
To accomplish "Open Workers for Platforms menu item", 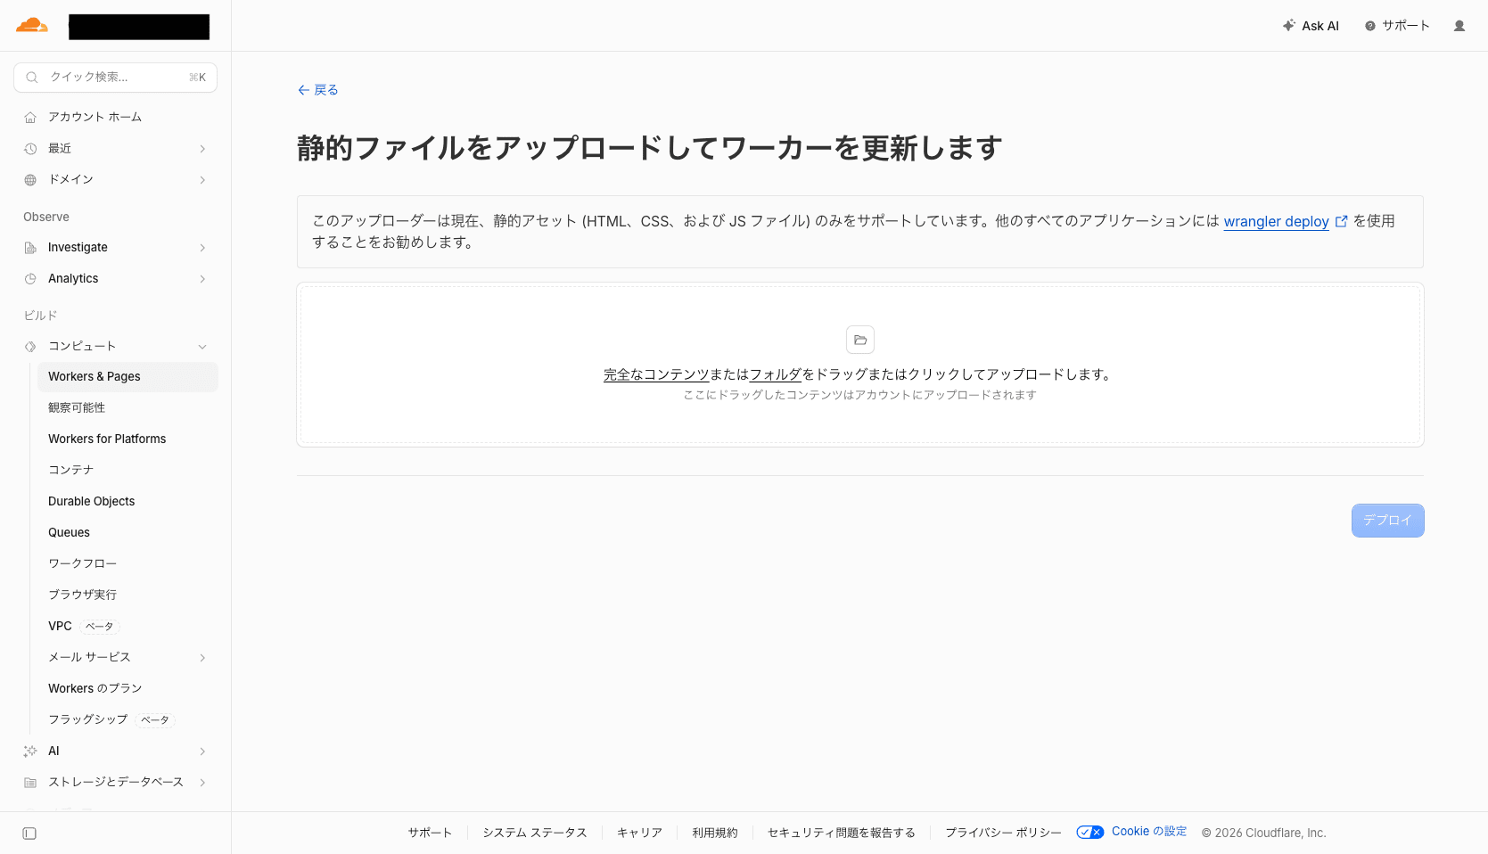I will coord(127,439).
